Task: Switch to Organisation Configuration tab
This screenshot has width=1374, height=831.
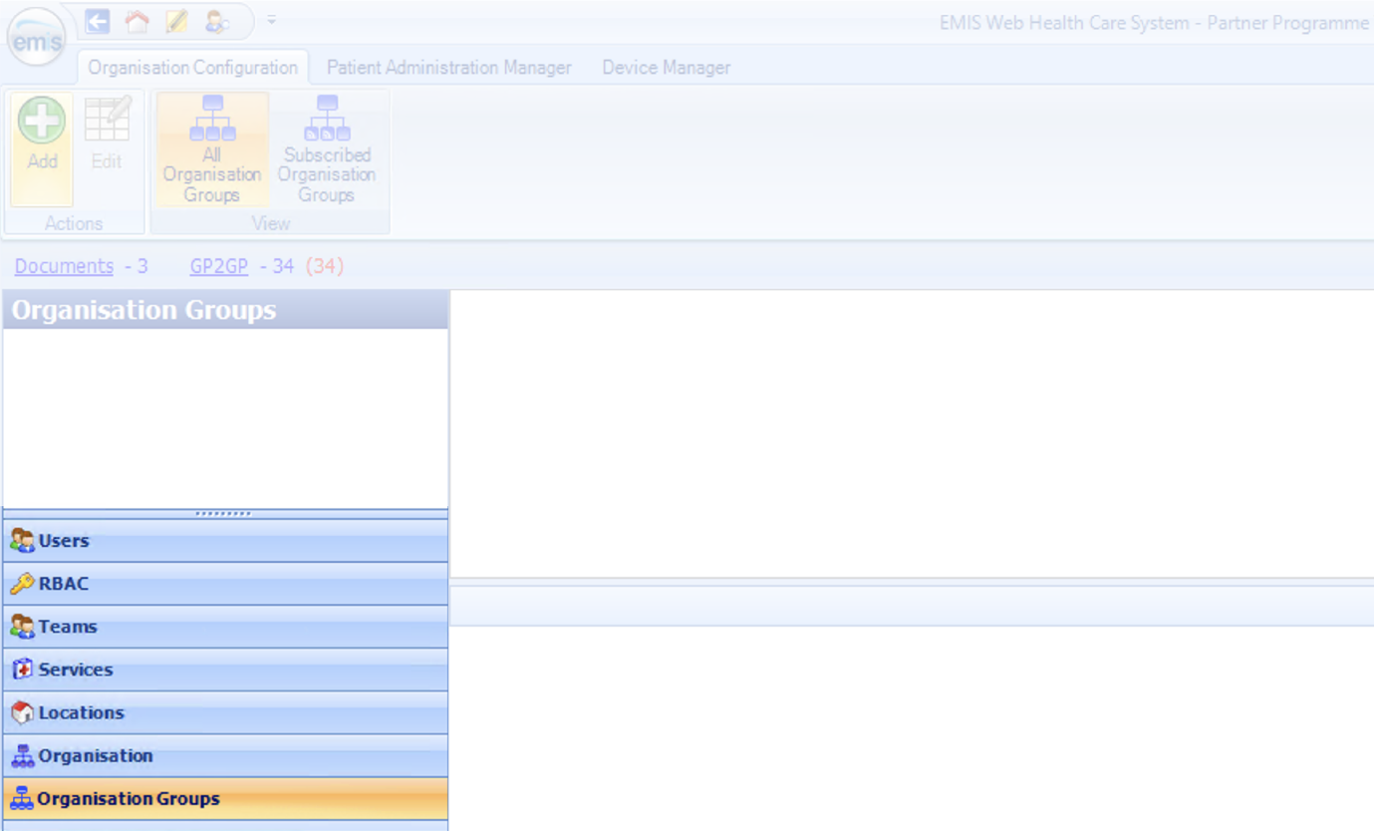Action: coord(192,68)
